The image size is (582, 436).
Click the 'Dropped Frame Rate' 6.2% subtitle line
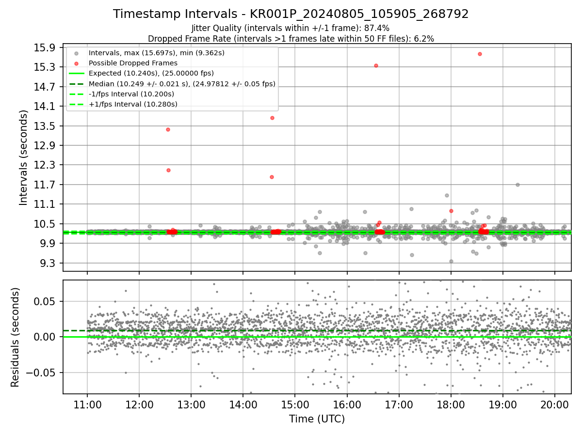click(291, 38)
